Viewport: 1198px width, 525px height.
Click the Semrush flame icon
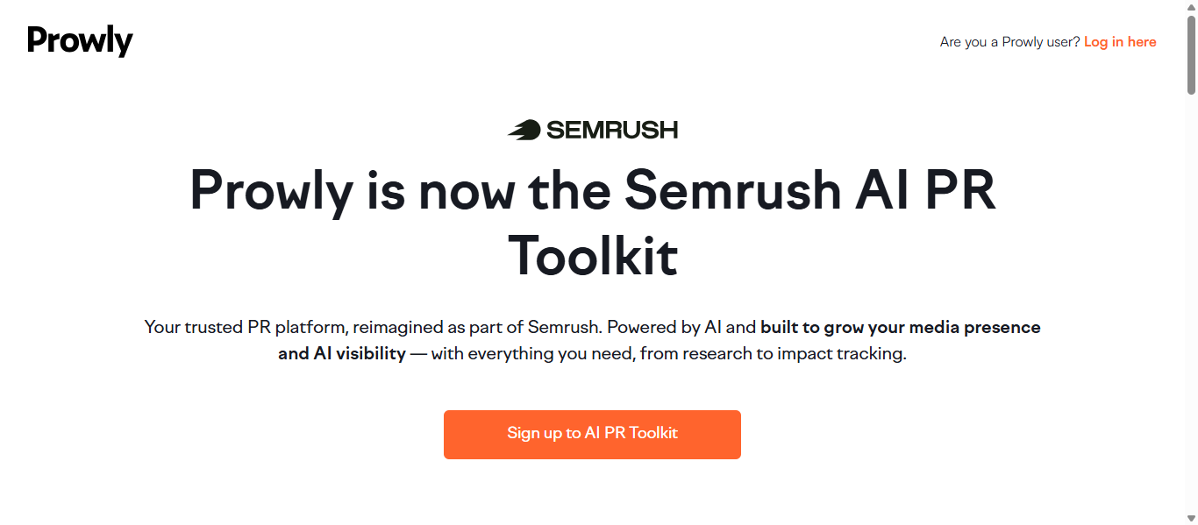[524, 130]
